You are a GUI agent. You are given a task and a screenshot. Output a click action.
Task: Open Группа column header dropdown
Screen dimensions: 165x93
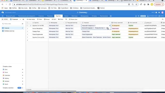pyautogui.click(x=47, y=23)
